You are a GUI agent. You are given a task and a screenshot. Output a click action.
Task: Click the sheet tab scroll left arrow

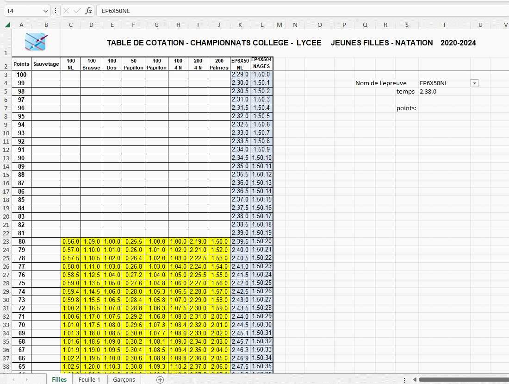pyautogui.click(x=13, y=379)
